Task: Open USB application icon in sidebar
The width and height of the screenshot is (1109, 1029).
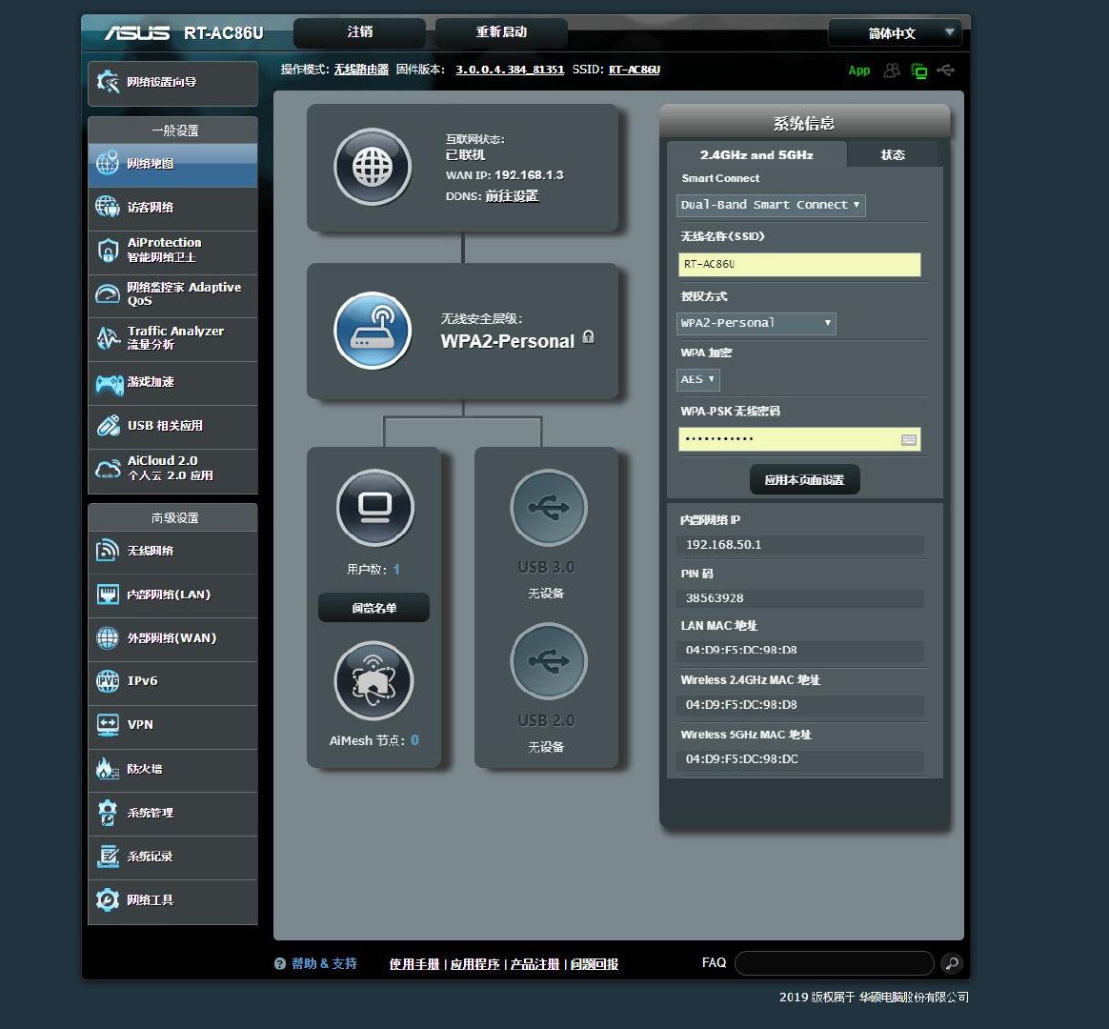Action: (109, 425)
